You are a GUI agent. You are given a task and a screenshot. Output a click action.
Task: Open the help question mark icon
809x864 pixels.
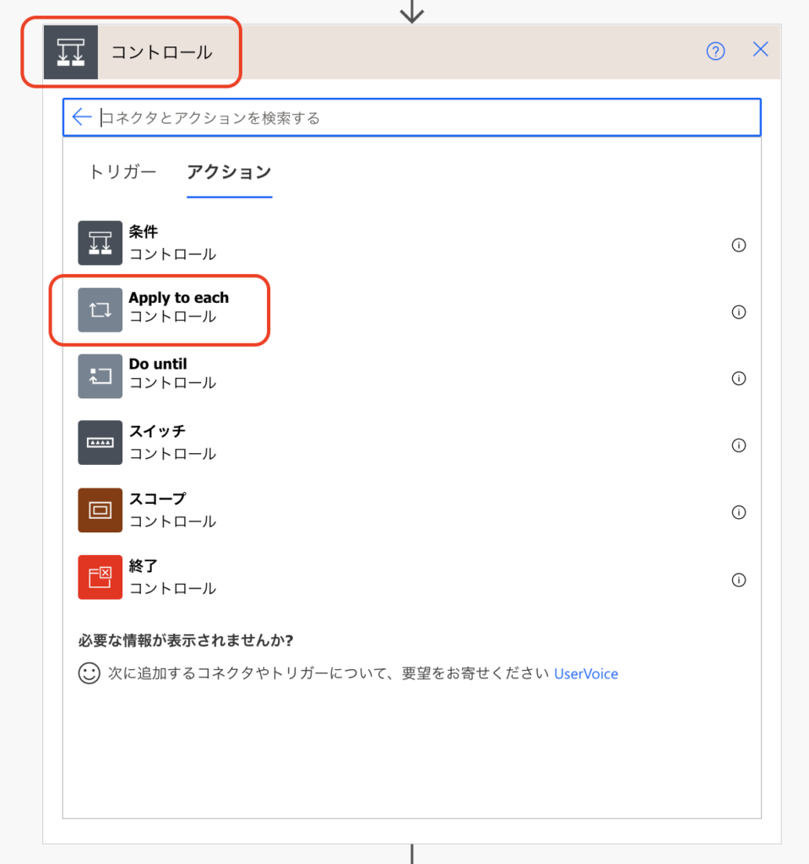pyautogui.click(x=715, y=51)
